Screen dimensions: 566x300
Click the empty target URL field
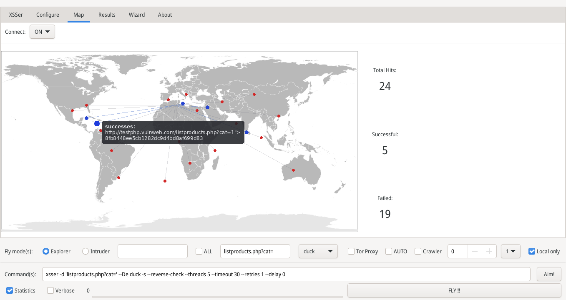(153, 251)
